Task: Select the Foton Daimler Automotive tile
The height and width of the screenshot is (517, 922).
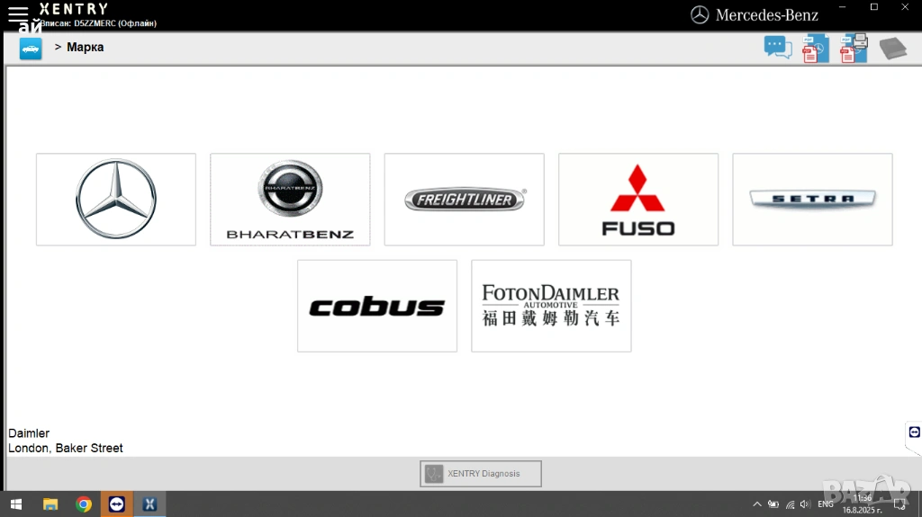Action: pos(551,307)
